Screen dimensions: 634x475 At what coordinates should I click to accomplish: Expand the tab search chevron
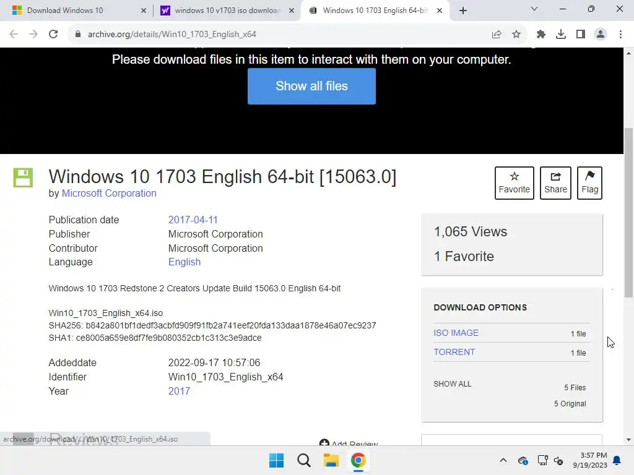[534, 9]
